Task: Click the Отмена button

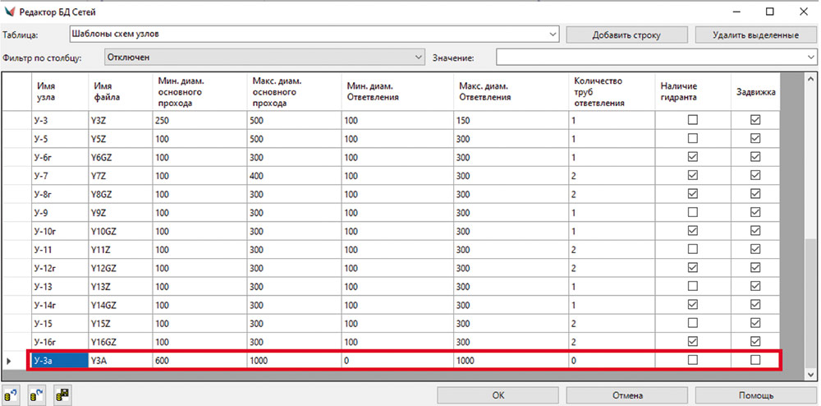Action: pyautogui.click(x=626, y=395)
